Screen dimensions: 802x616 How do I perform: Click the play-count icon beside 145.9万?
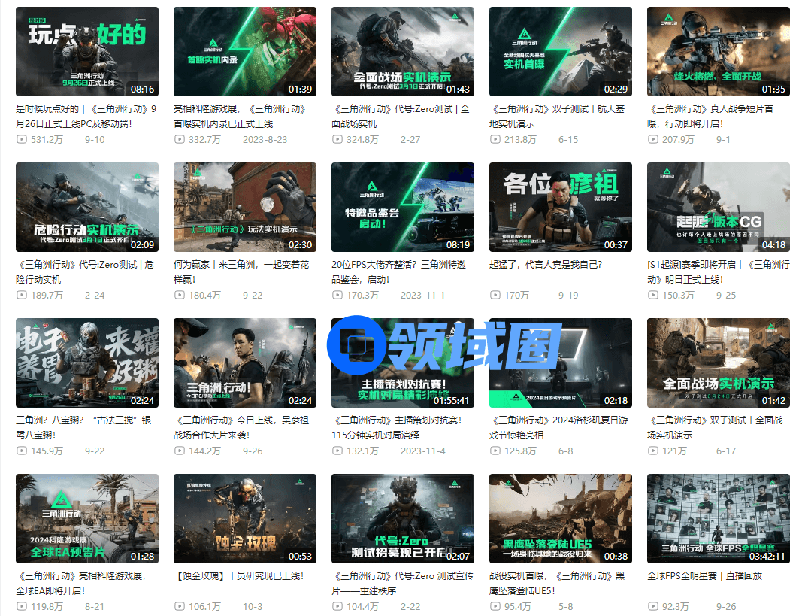coord(21,451)
